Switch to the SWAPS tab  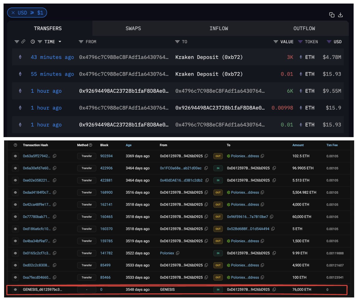pyautogui.click(x=133, y=28)
